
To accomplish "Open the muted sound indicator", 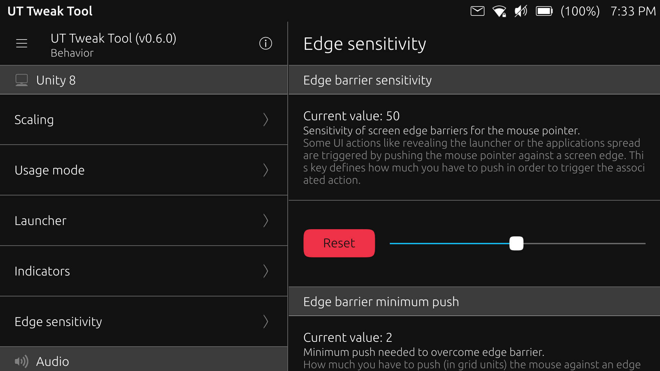I will 521,11.
